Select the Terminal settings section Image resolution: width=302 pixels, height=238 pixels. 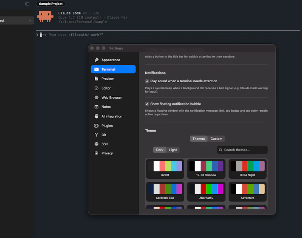click(x=113, y=70)
